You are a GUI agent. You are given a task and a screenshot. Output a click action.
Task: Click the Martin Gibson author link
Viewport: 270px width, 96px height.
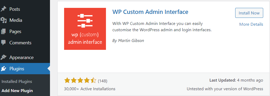coord(131,41)
